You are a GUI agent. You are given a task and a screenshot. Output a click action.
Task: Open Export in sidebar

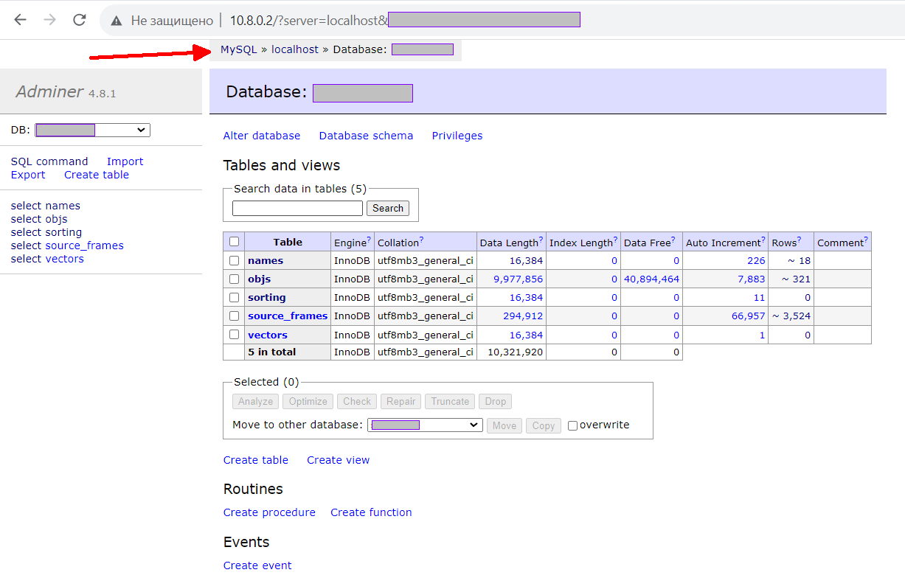click(x=28, y=175)
